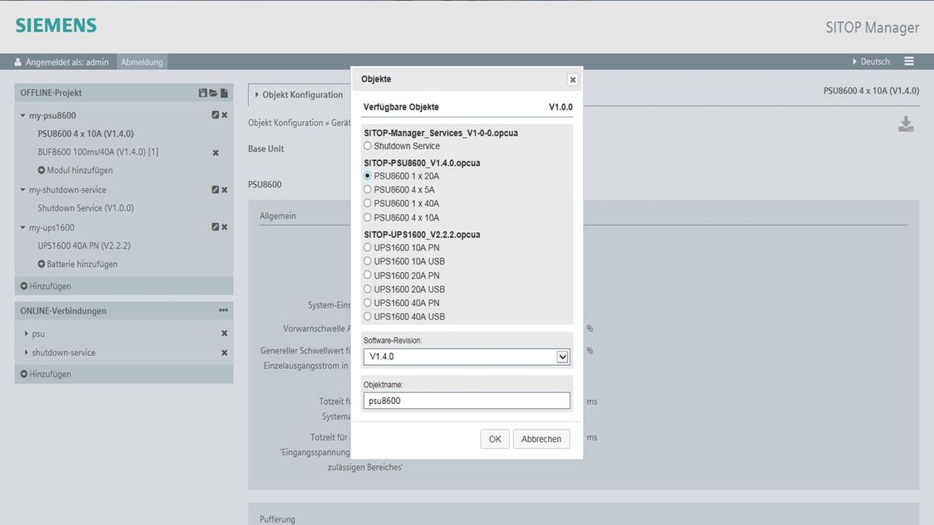Image resolution: width=934 pixels, height=525 pixels.
Task: Select UPS1600 40A USB option
Action: (x=368, y=316)
